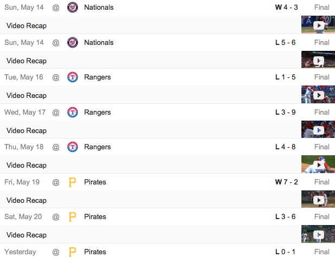Screen dimensions: 335x258
Task: Click Final status for the L 0-1 game
Action: point(321,252)
